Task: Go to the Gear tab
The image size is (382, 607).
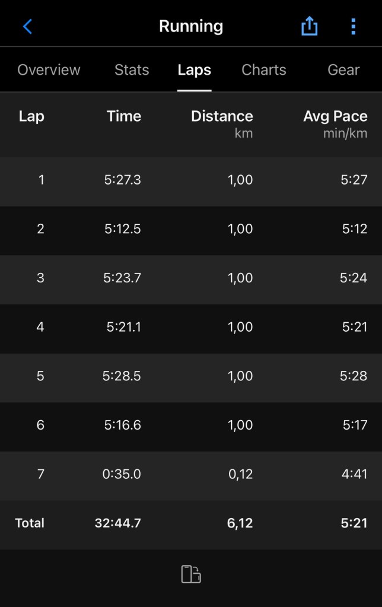Action: click(343, 70)
